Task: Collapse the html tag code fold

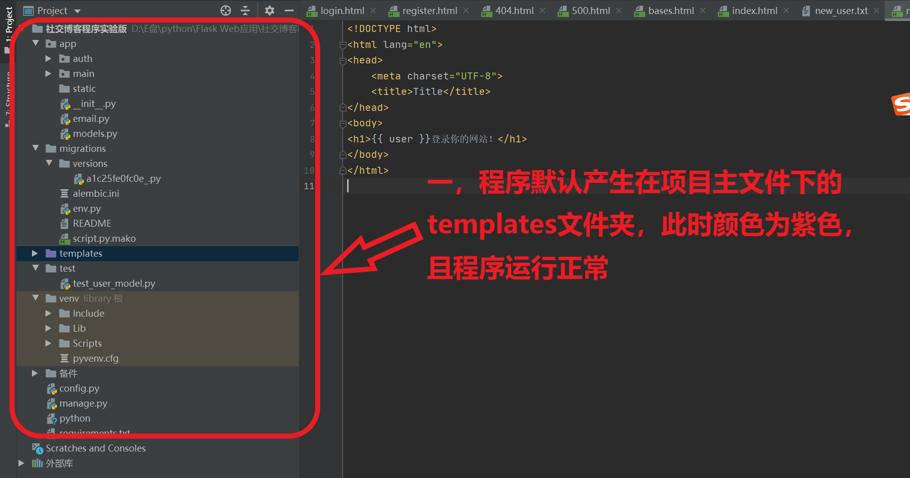Action: 343,44
